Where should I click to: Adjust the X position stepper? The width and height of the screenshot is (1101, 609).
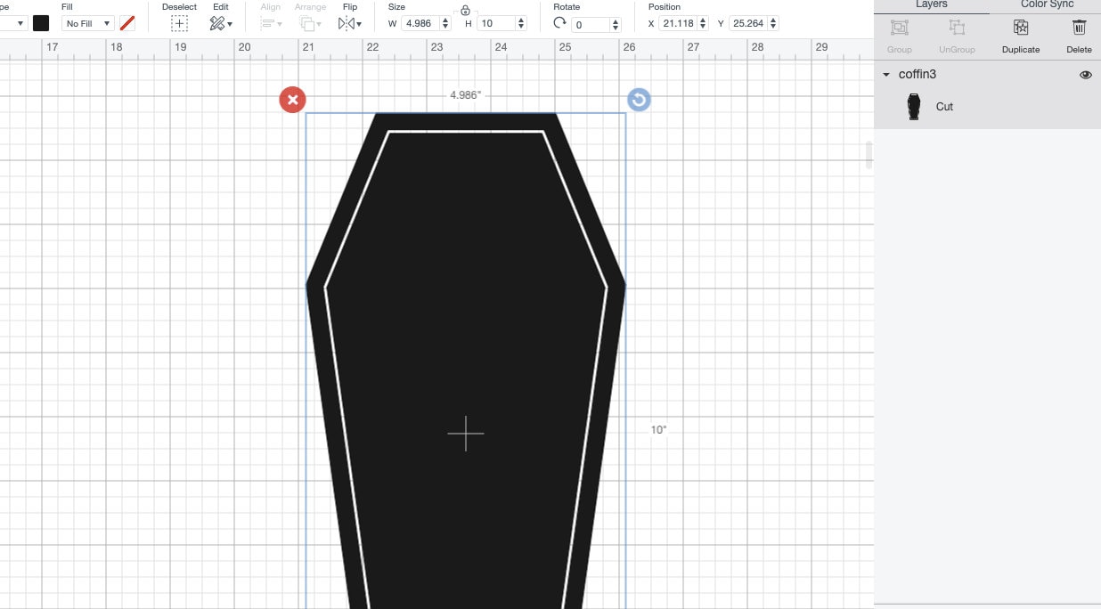coord(703,24)
